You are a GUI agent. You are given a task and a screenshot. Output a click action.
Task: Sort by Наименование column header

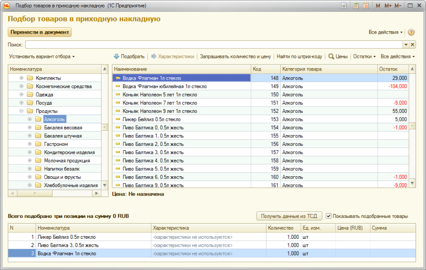pyautogui.click(x=181, y=69)
